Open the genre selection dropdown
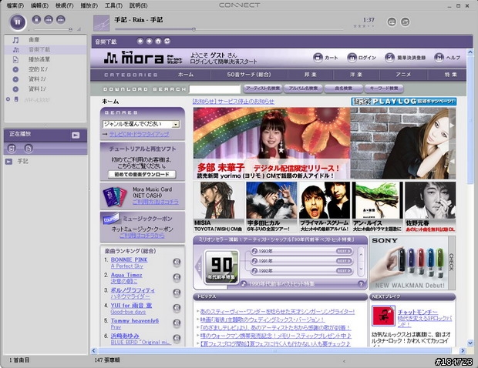The width and height of the screenshot is (478, 368). pyautogui.click(x=141, y=124)
